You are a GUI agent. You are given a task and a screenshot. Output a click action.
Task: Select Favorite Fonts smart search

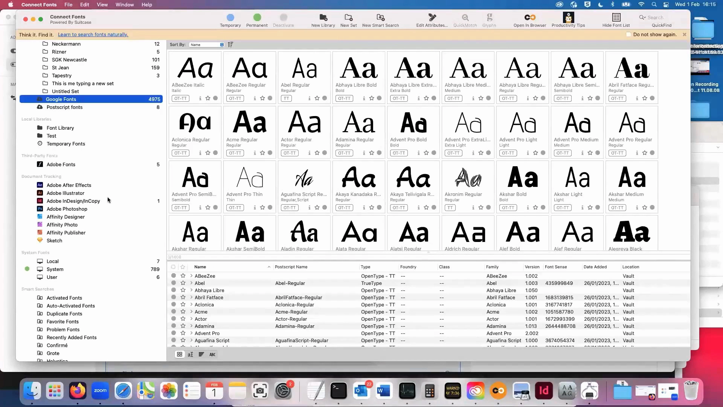tap(63, 321)
